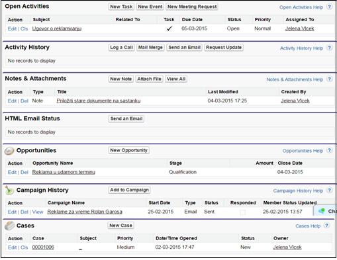Screen dimensions: 337x260
Task: Click the Open Activities help question-mark icon
Action: (329, 7)
